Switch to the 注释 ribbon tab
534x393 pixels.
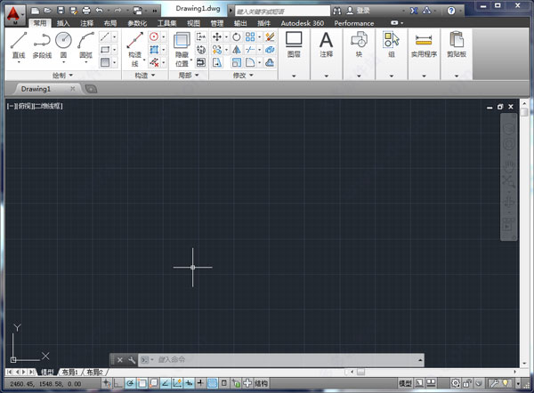point(86,23)
